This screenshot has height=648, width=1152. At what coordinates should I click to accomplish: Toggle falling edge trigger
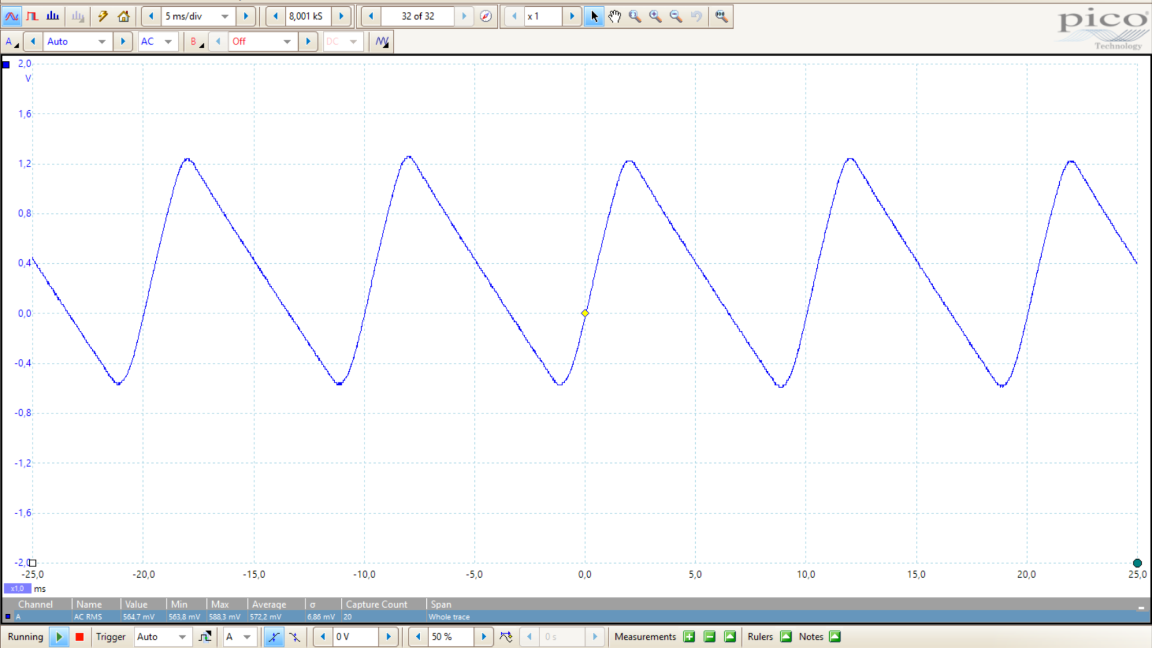pyautogui.click(x=295, y=637)
